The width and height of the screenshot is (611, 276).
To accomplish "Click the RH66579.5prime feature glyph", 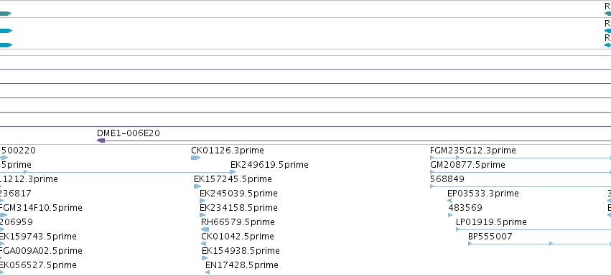I will point(205,229).
